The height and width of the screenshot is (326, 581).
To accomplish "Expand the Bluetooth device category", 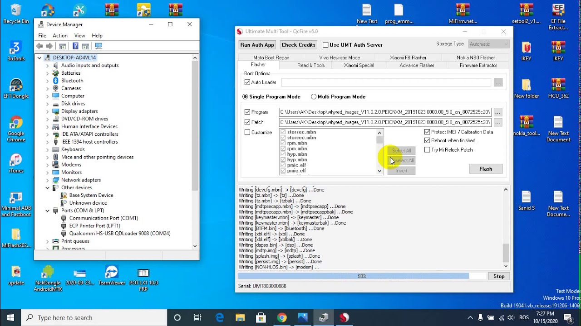I will [47, 81].
